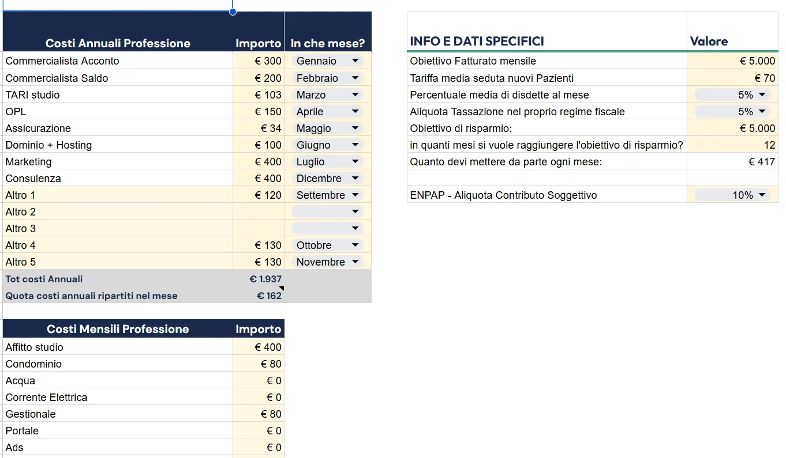Select the Gestionale € 80 amount cell
This screenshot has height=458, width=786.
(259, 414)
